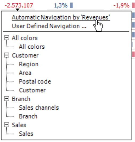Click the red bar beside -1,9%
The image size is (135, 142).
click(133, 5)
